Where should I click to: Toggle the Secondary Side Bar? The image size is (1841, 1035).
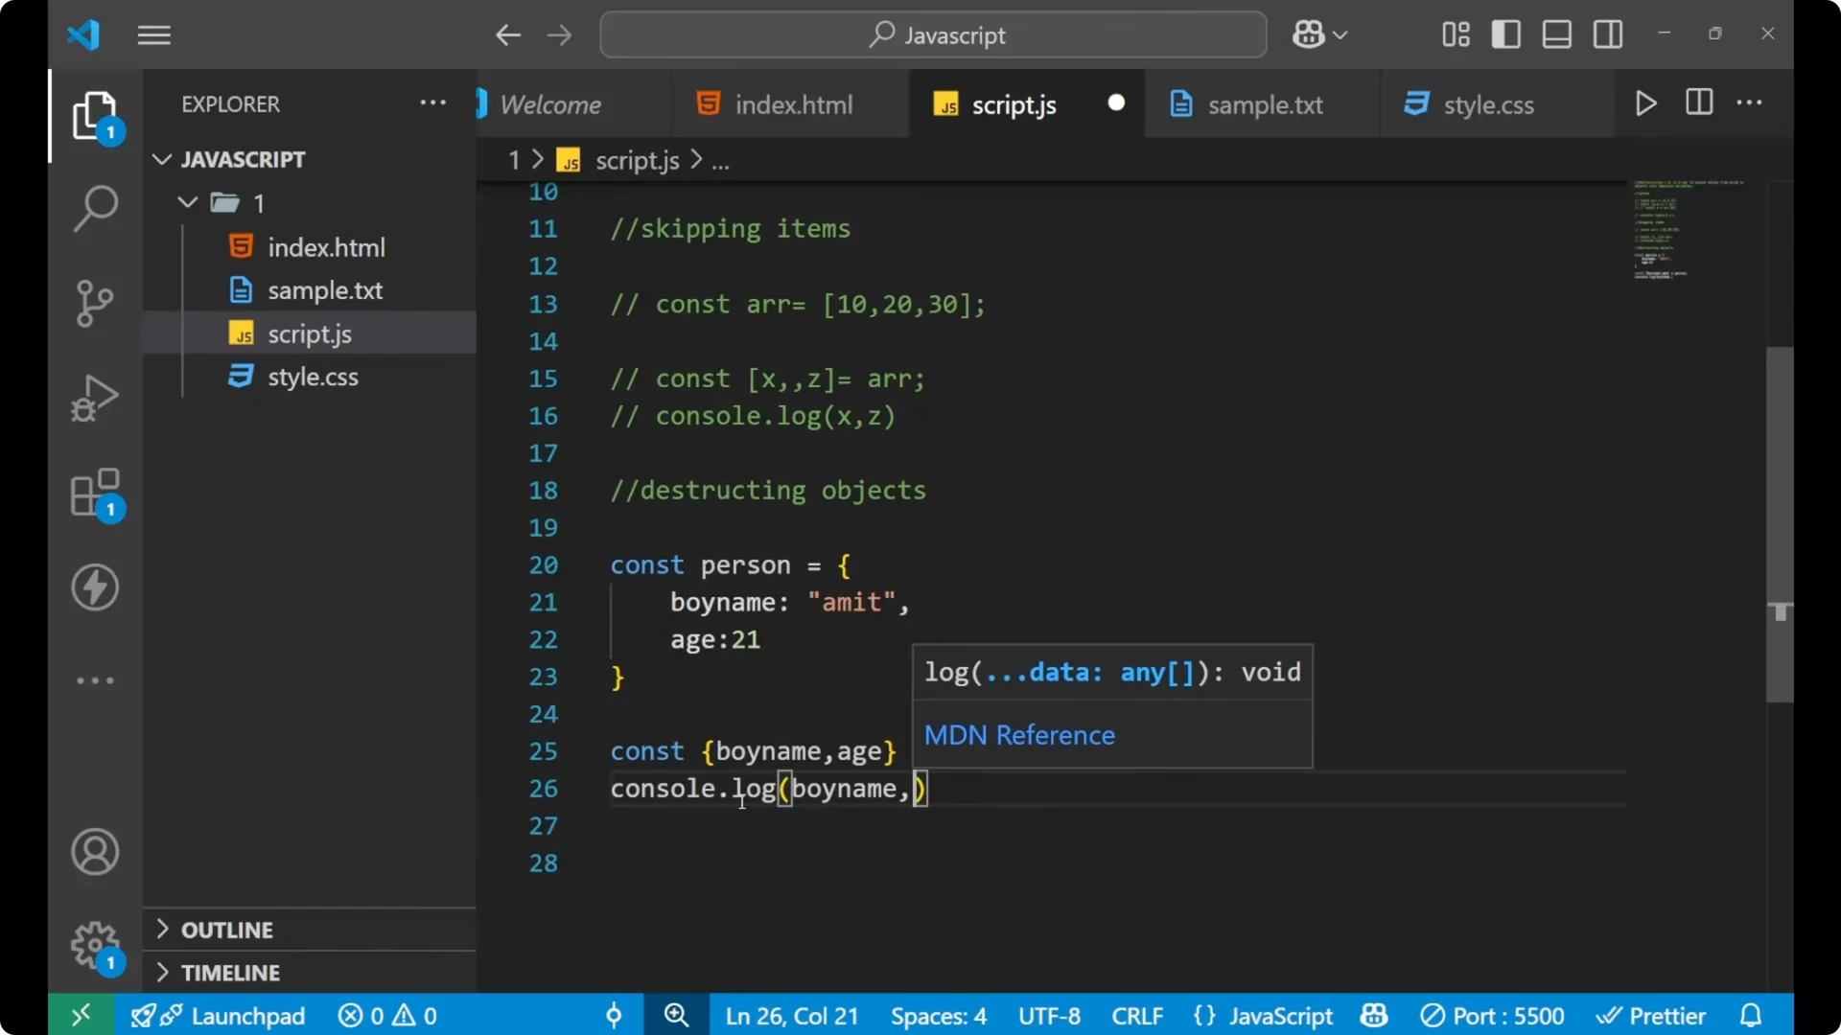point(1607,34)
